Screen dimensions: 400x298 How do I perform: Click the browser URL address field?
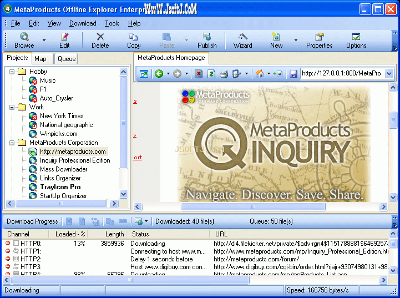[342, 73]
